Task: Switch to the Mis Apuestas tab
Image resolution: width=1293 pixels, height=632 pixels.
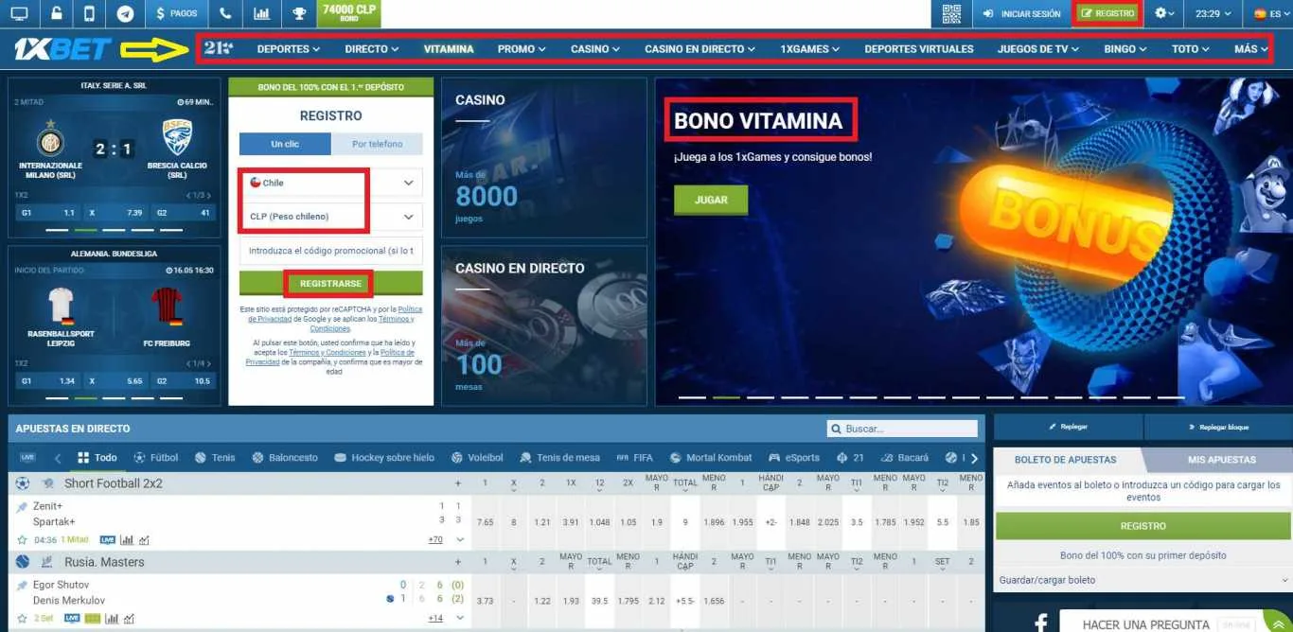Action: 1221,459
